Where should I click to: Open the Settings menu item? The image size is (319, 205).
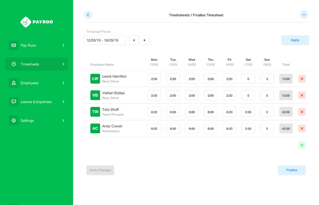point(37,121)
